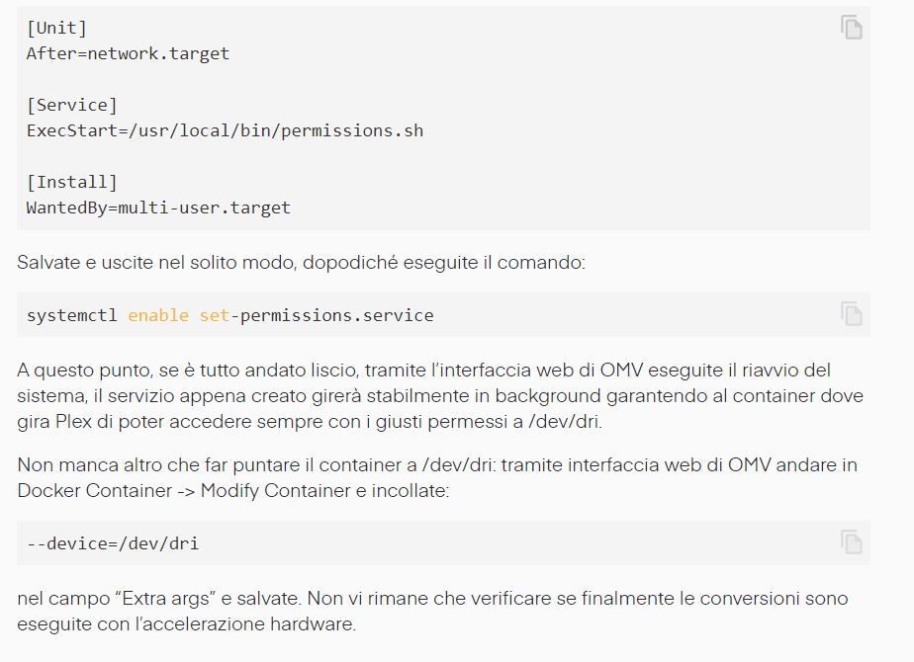Copy the systemd unit file code block
This screenshot has height=662, width=914.
tap(851, 28)
